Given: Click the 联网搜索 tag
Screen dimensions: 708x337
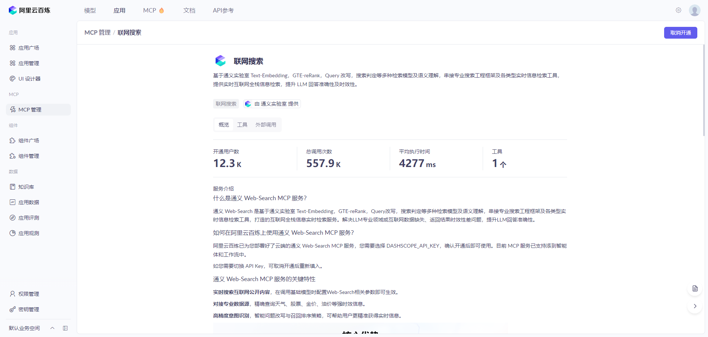Looking at the screenshot, I should (x=226, y=104).
